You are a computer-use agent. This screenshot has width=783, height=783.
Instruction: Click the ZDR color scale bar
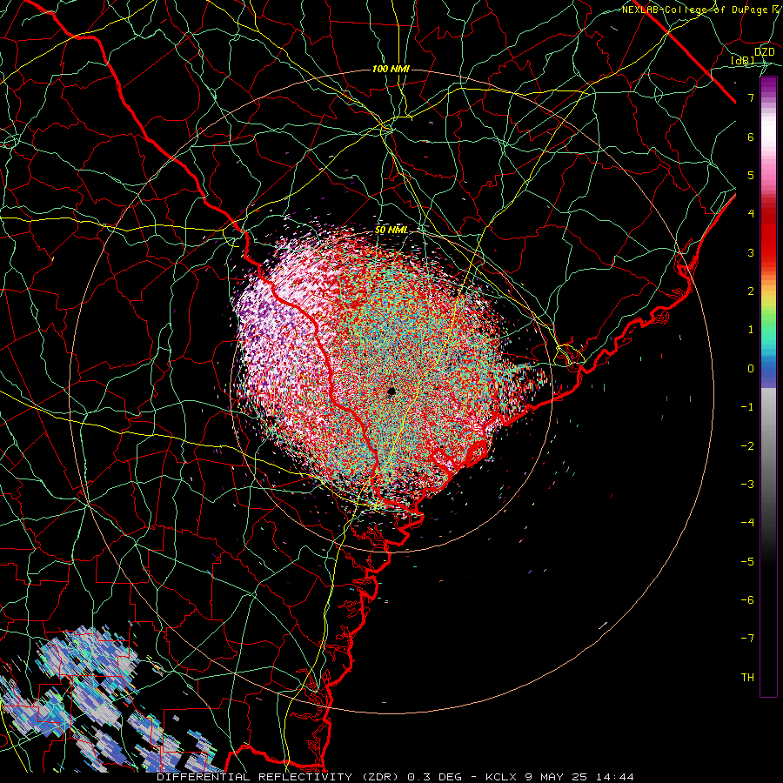tap(768, 387)
